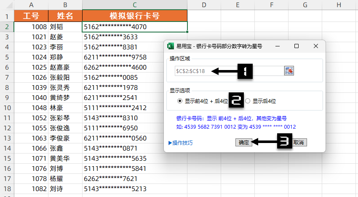The image size is (358, 197).
Task: Click cell with 5111************5841
Action: click(135, 169)
